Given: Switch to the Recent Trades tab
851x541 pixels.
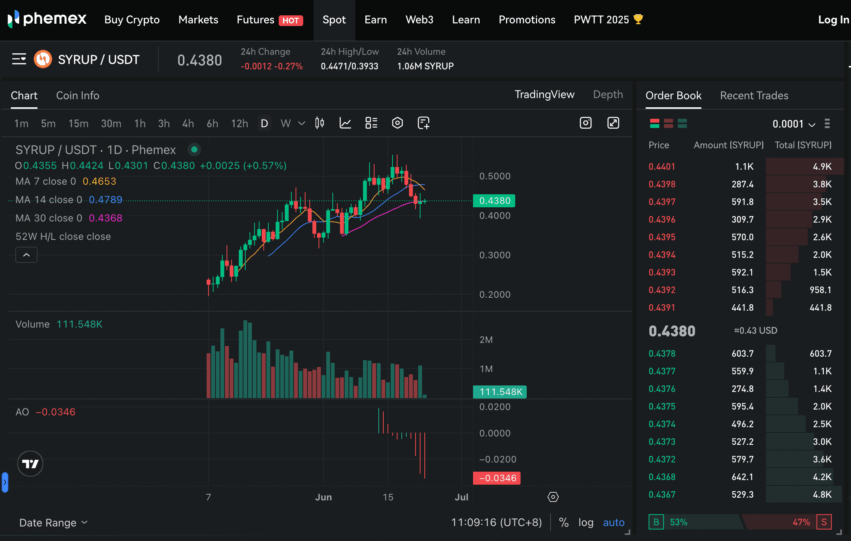Looking at the screenshot, I should pyautogui.click(x=753, y=95).
